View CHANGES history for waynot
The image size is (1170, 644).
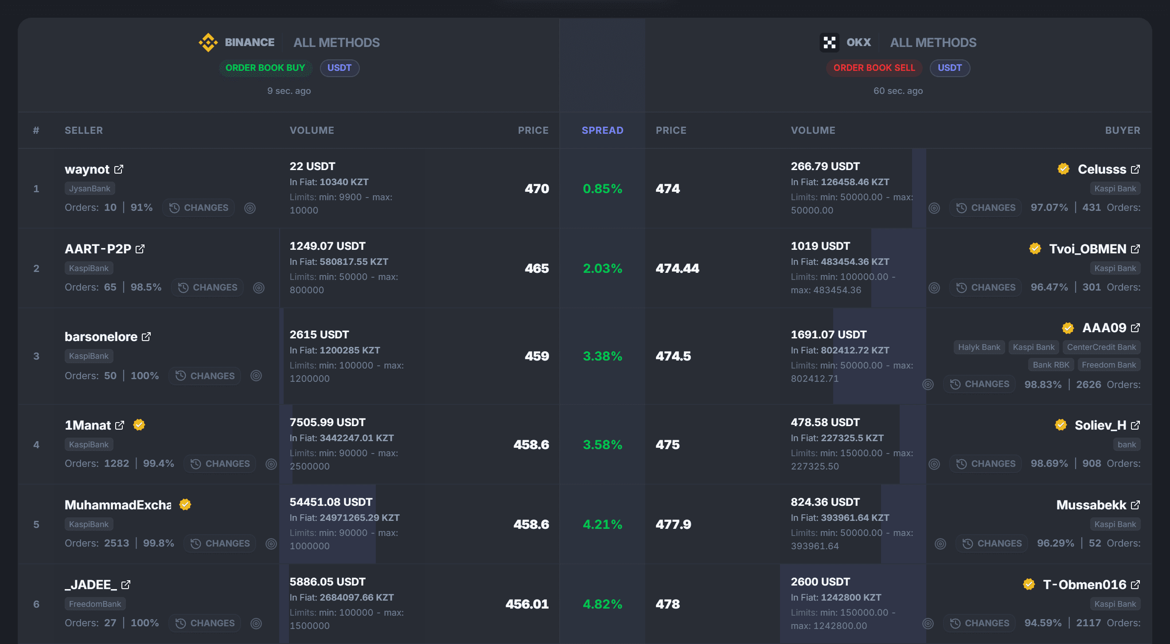(199, 208)
